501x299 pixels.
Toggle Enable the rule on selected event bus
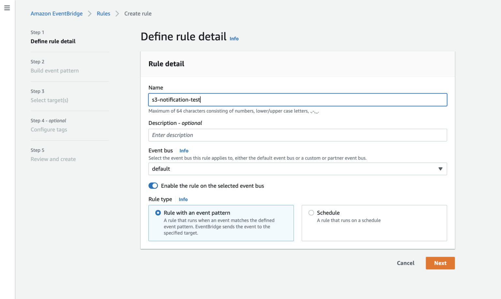[153, 186]
